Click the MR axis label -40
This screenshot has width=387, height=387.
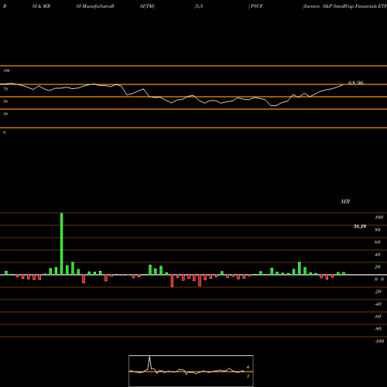[x=378, y=304]
